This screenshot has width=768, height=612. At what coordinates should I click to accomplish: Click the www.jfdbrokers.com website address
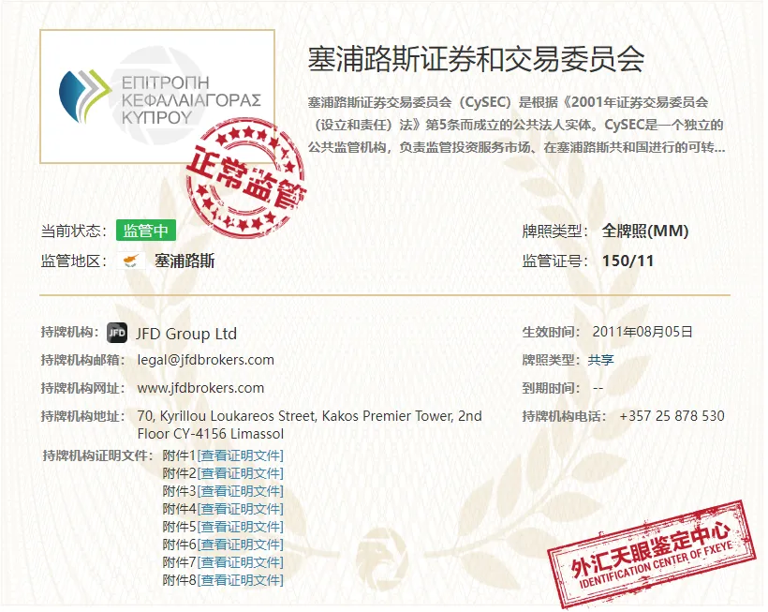[x=200, y=388]
